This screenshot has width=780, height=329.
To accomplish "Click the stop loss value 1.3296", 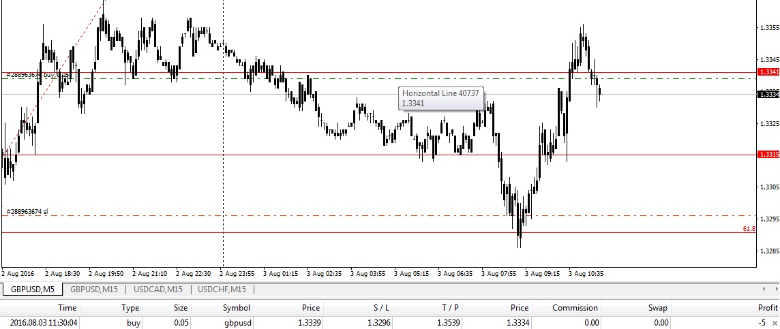I will point(379,323).
